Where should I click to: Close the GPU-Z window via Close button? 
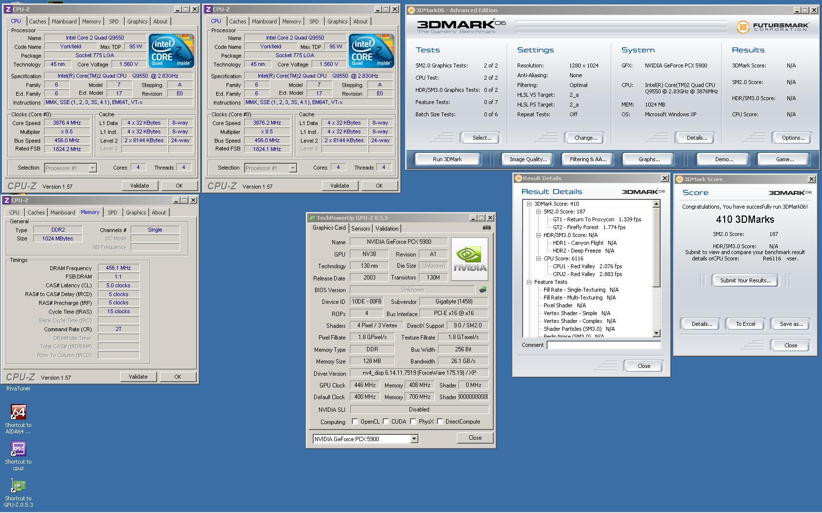[475, 438]
